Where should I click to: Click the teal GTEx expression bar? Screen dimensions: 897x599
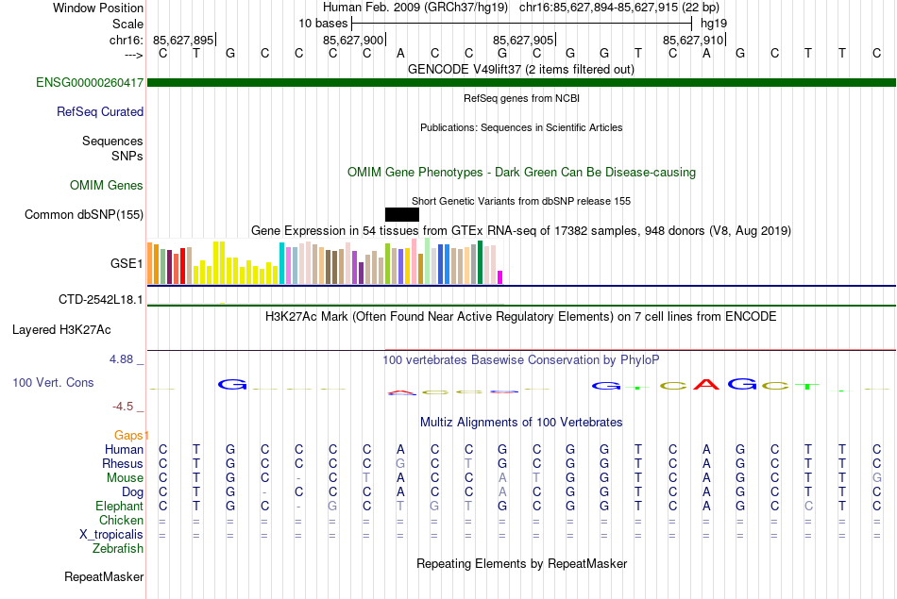[281, 263]
